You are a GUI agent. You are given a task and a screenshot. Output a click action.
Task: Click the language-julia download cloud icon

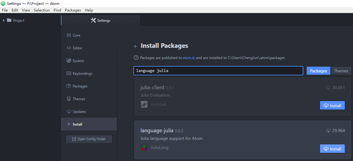click(x=328, y=131)
